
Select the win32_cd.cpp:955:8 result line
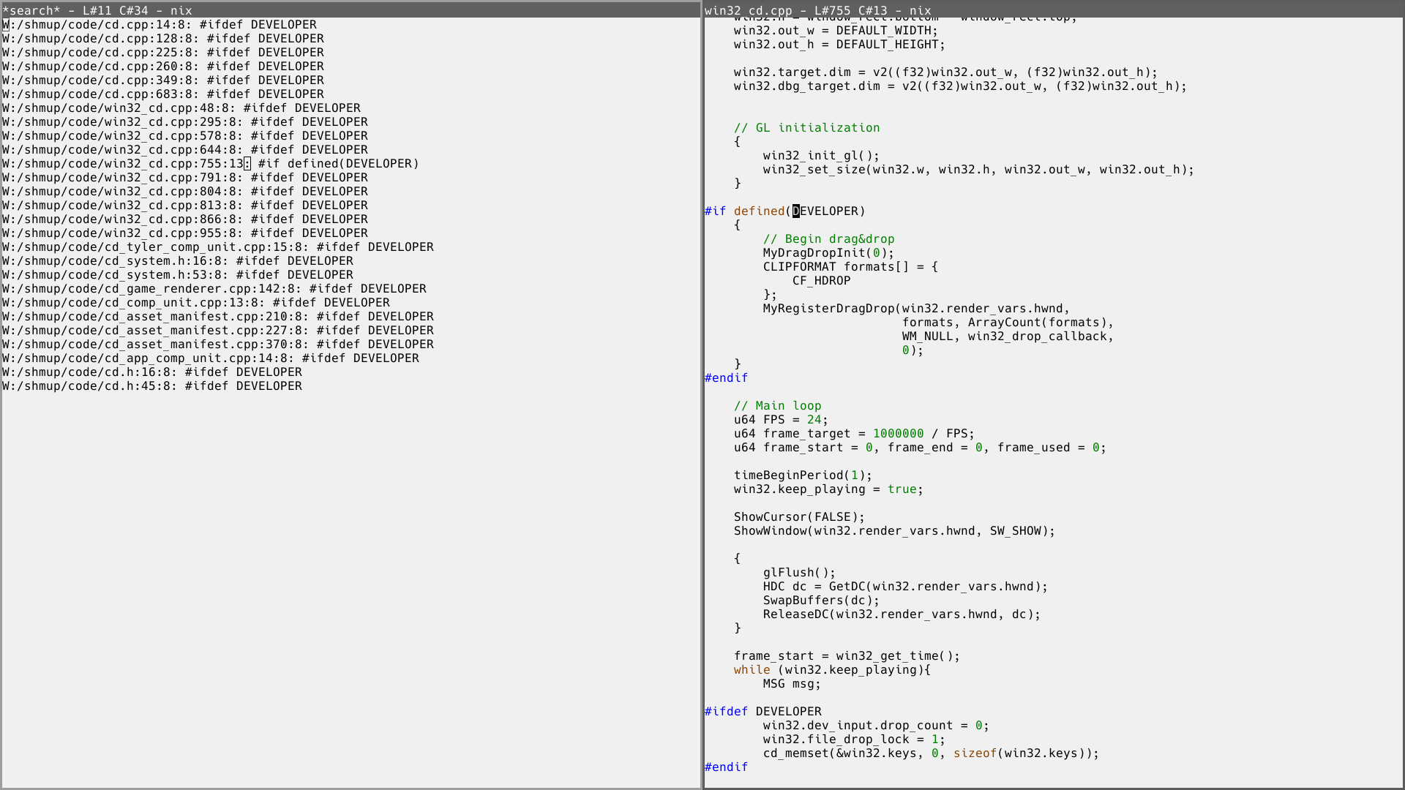pyautogui.click(x=185, y=233)
